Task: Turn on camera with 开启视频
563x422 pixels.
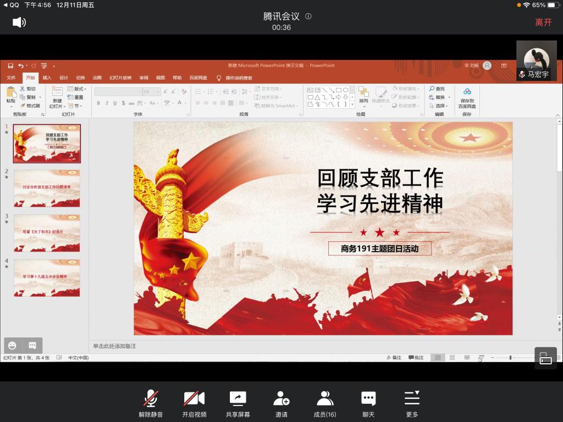Action: click(194, 404)
